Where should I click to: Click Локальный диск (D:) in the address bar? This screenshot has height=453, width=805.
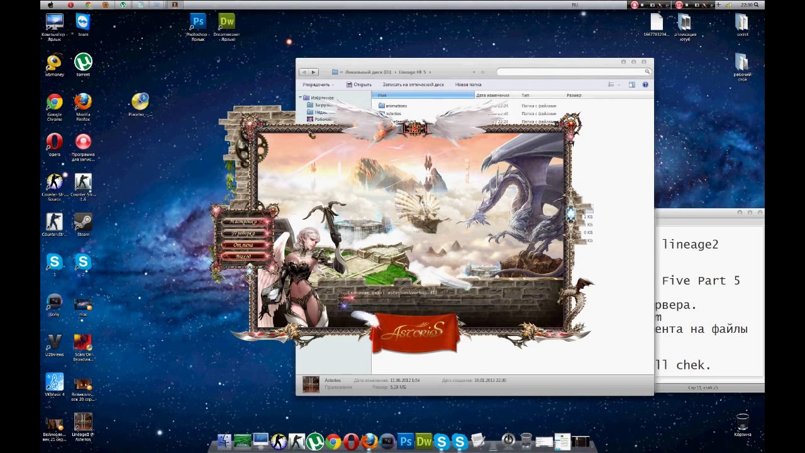(367, 72)
